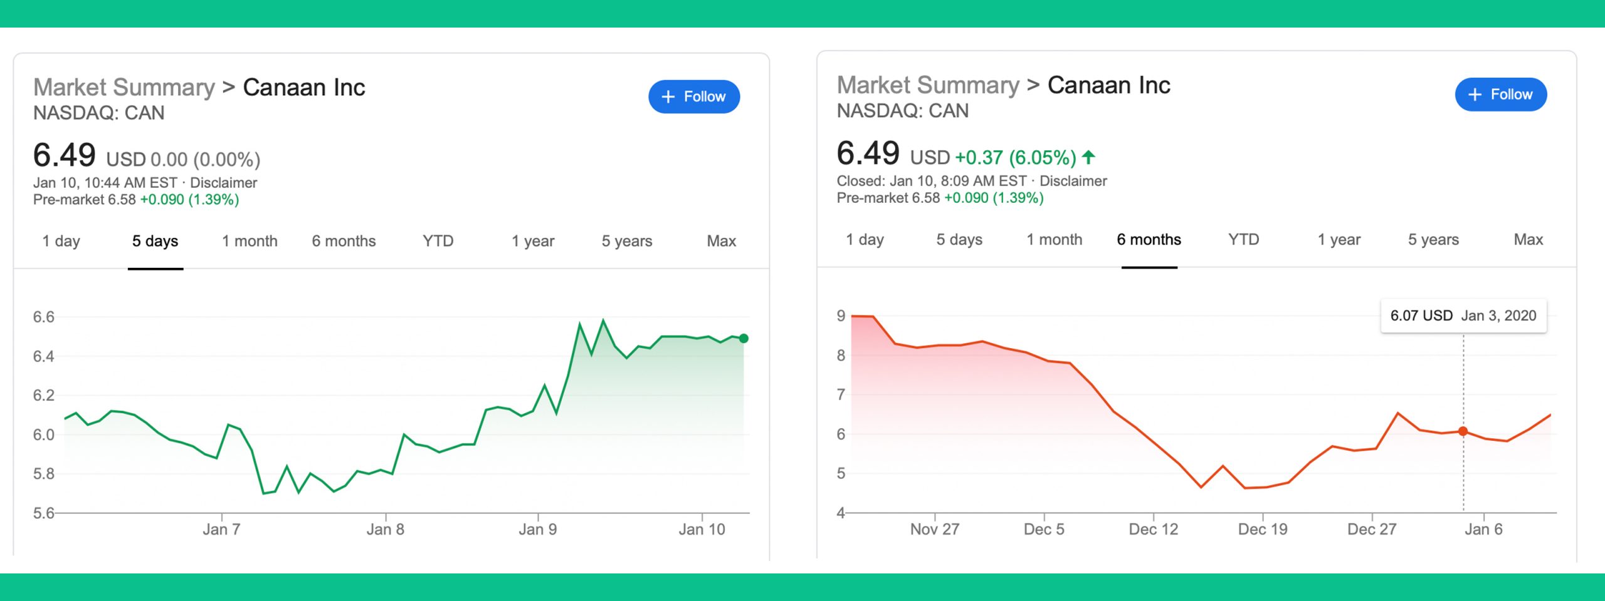Open Disclaimer link in right panel

pyautogui.click(x=1073, y=181)
